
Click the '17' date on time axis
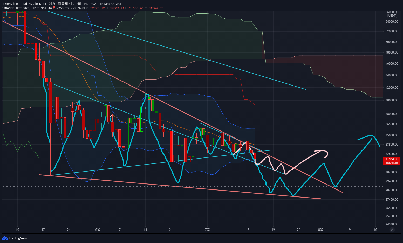tap(43, 230)
